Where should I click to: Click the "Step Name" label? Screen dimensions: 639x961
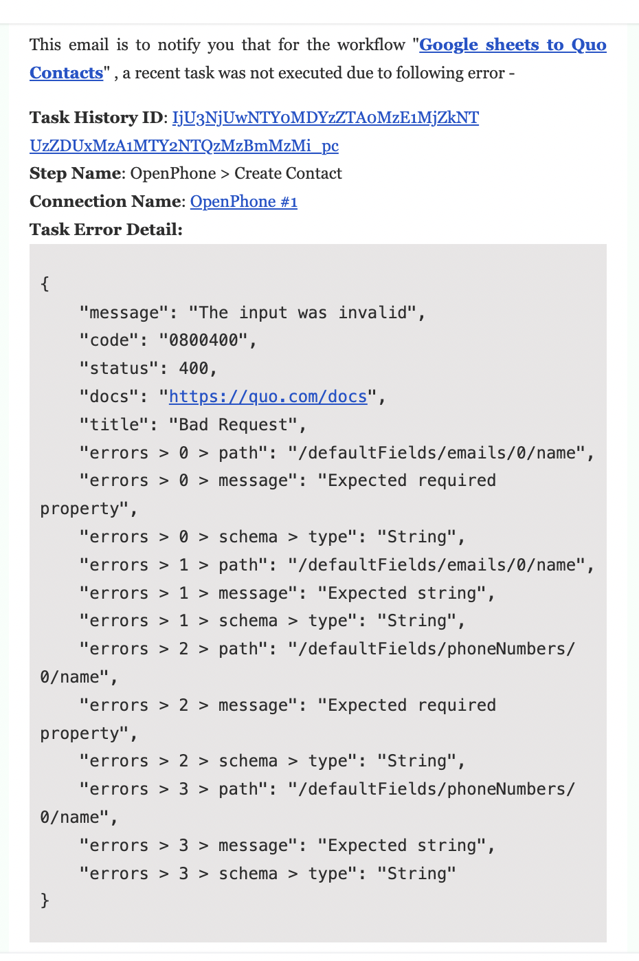[x=75, y=173]
